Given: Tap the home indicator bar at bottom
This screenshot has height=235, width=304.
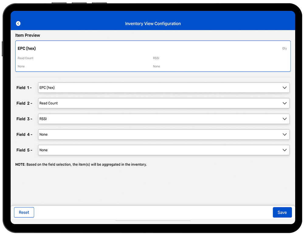Looking at the screenshot, I should click(x=153, y=221).
